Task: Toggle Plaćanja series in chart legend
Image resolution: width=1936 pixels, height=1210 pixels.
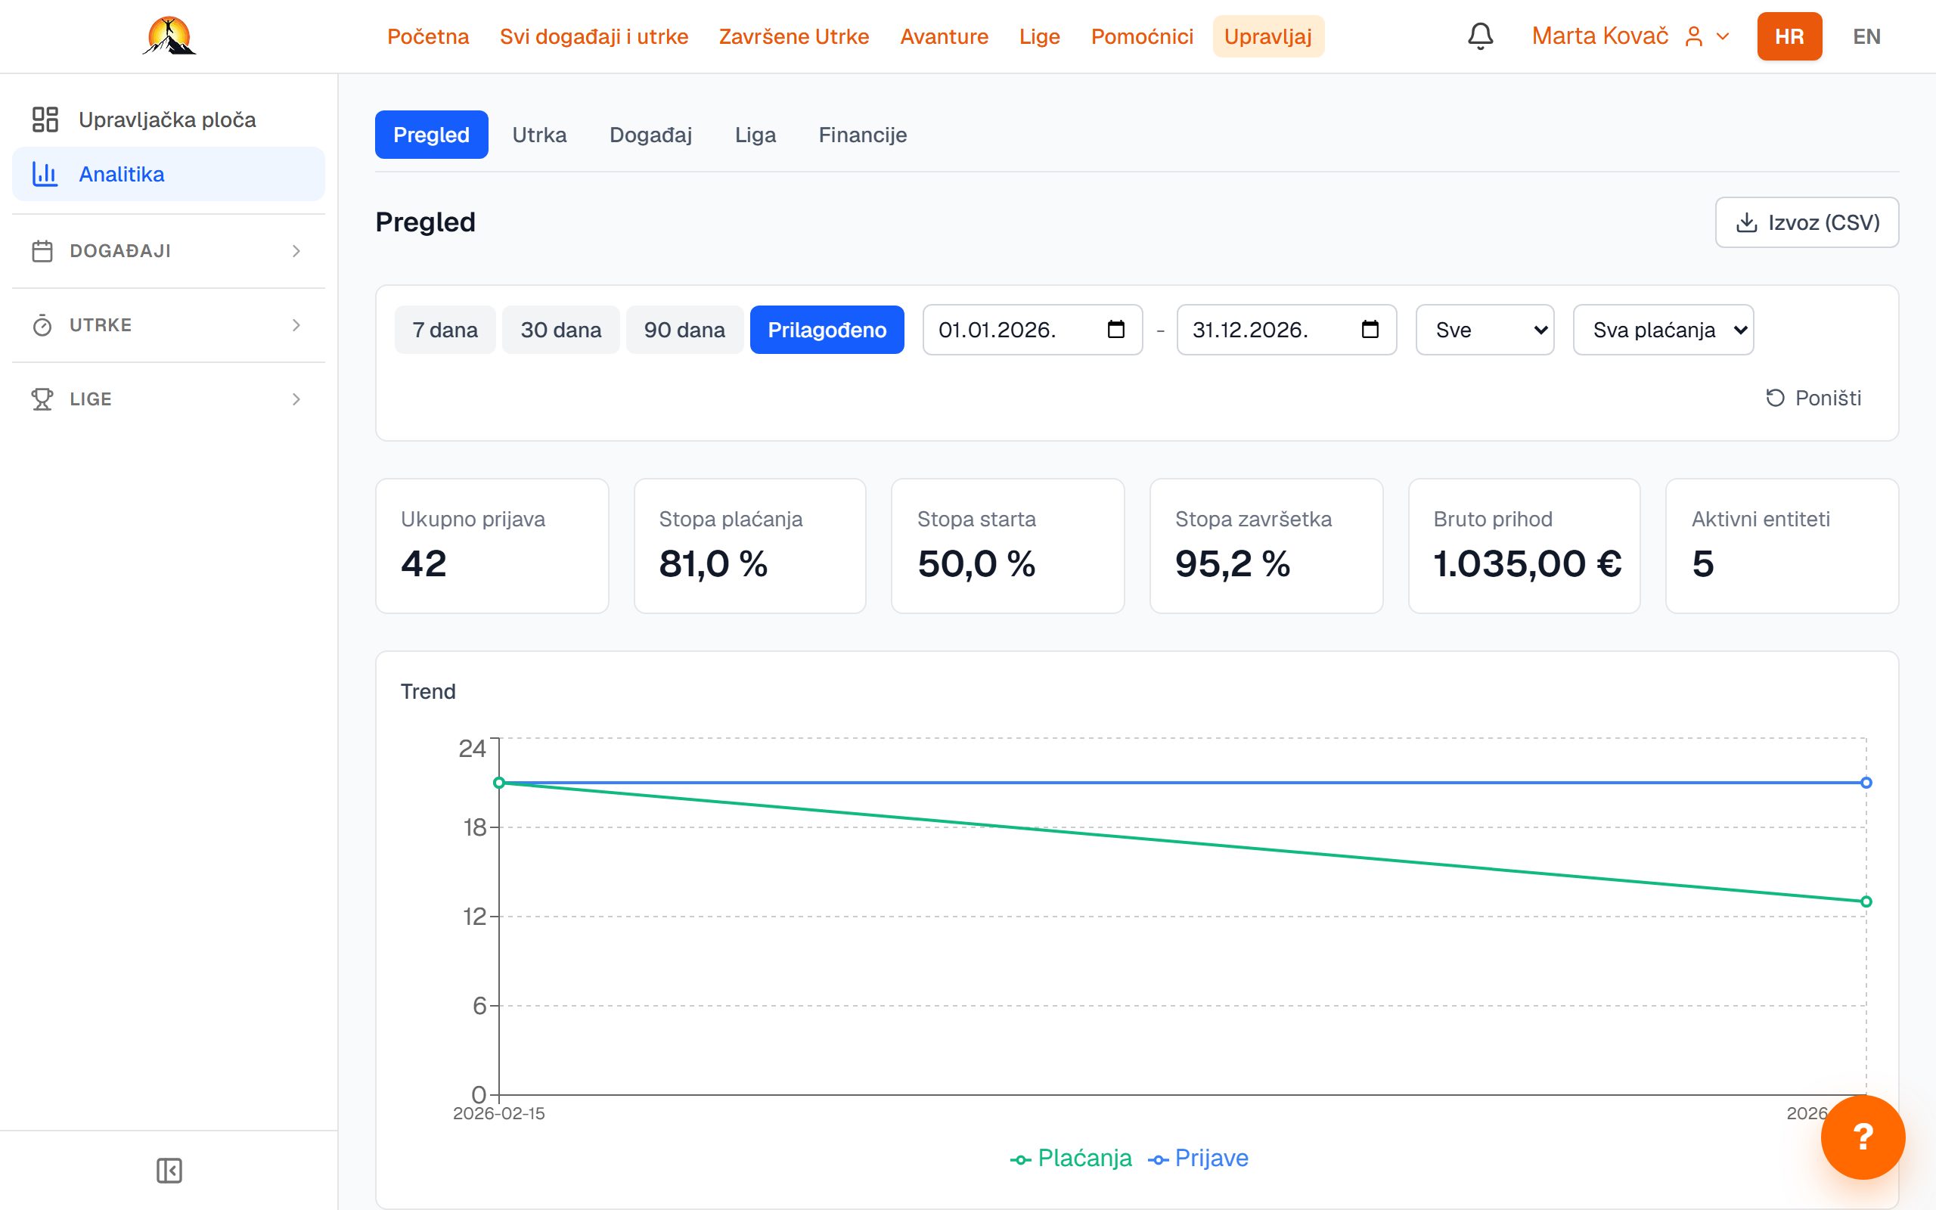Action: tap(1071, 1158)
